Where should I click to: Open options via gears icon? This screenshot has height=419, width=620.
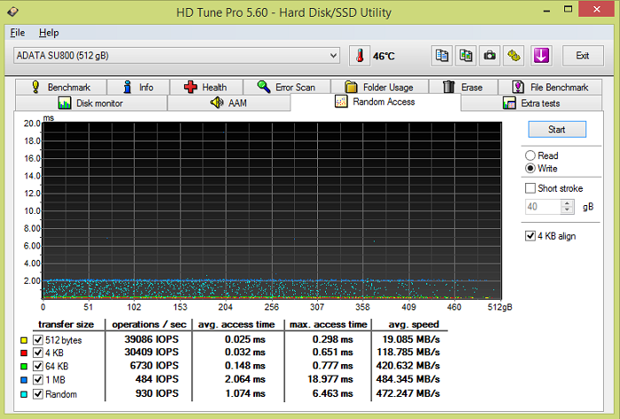(x=514, y=56)
